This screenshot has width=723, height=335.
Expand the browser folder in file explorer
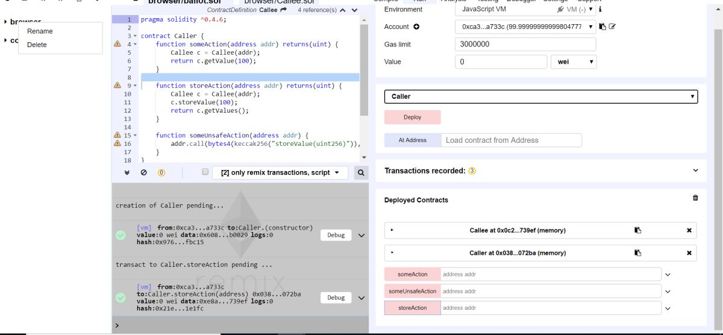pyautogui.click(x=5, y=22)
